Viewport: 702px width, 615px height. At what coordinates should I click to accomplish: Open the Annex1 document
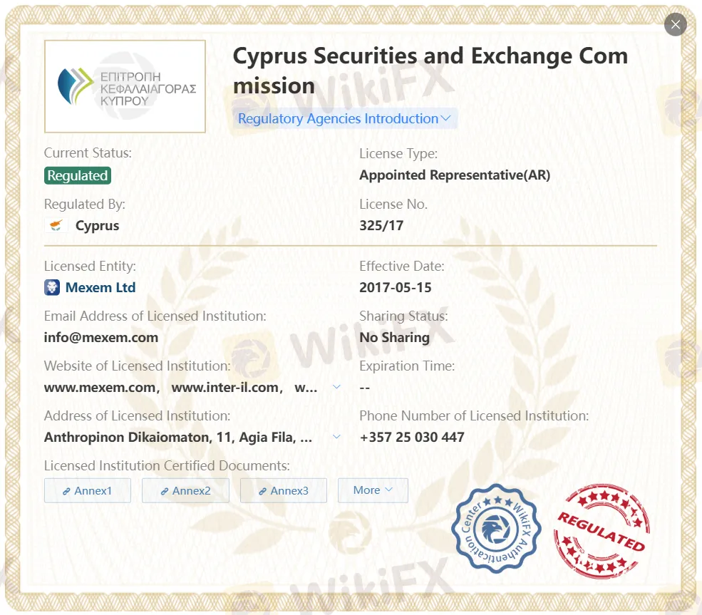coord(87,490)
